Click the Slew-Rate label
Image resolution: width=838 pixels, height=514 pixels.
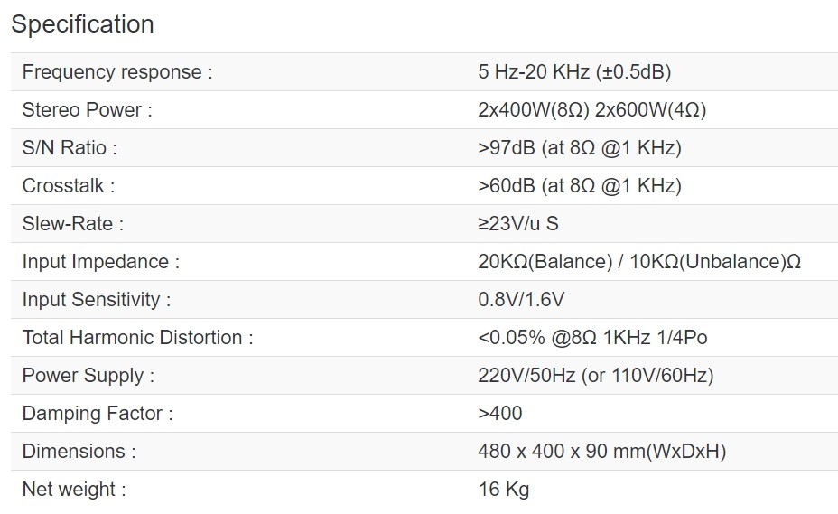pyautogui.click(x=72, y=224)
